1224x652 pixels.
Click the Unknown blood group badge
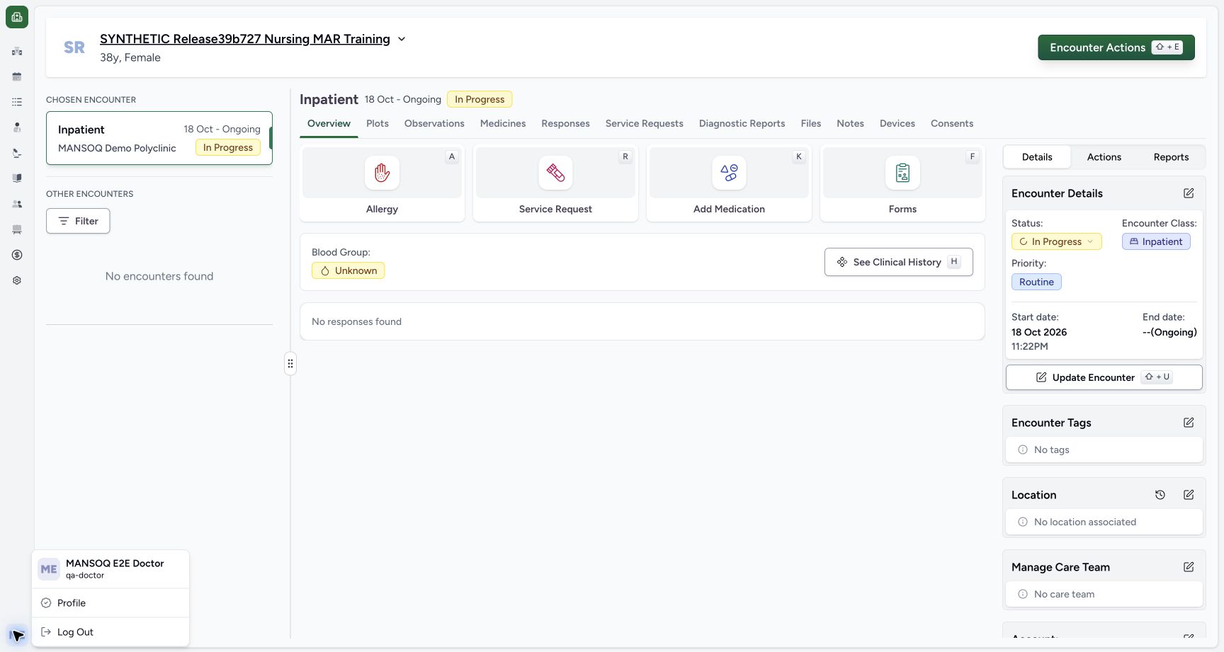[348, 270]
